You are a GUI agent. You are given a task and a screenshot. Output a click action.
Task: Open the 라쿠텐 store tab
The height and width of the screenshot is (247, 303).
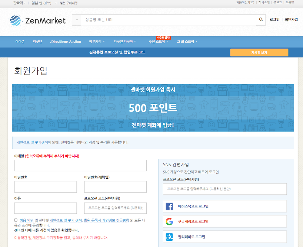[x=38, y=41]
